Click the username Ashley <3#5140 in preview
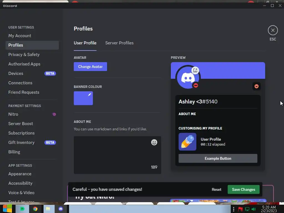This screenshot has width=284, height=213. 198,102
